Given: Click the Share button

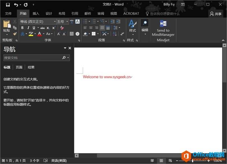Looking at the screenshot, I should (216, 14).
